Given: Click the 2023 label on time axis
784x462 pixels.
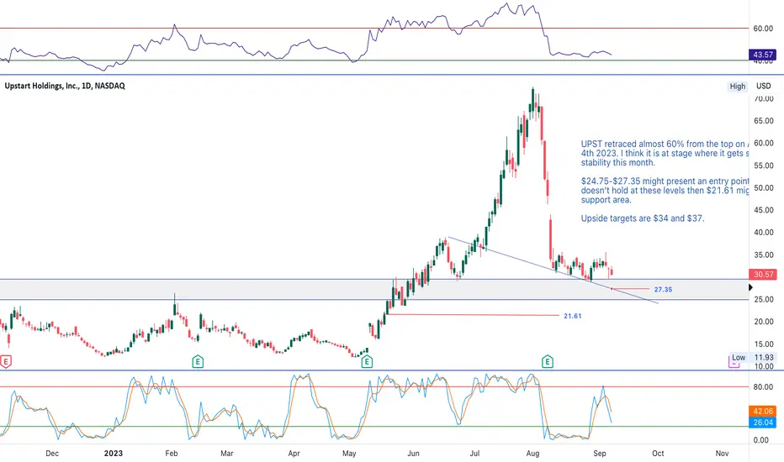Looking at the screenshot, I should (x=113, y=454).
